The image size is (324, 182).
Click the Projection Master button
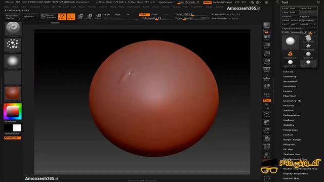point(12,17)
